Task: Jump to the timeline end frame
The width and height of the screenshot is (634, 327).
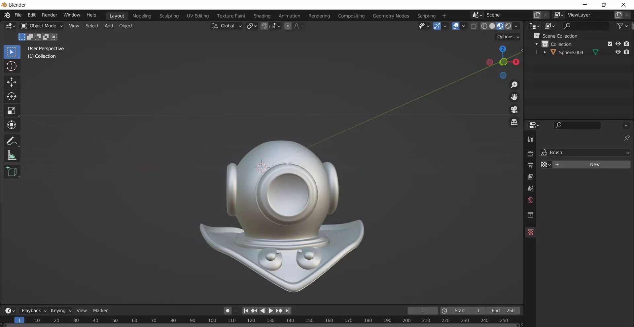Action: point(288,311)
